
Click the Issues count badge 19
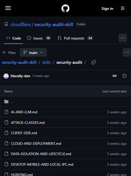48,38
